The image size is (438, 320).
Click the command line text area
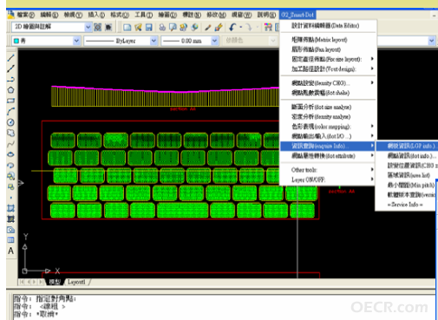(x=223, y=307)
